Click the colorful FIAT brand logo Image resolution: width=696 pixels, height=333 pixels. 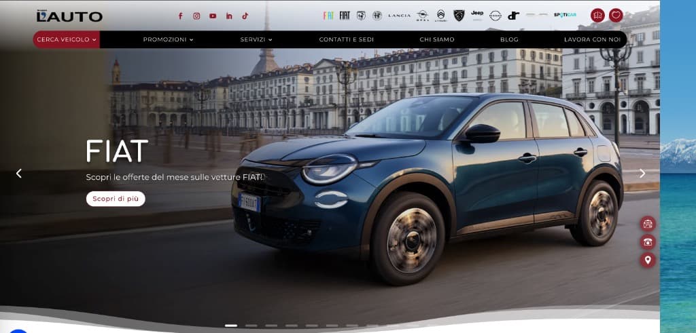tap(328, 16)
